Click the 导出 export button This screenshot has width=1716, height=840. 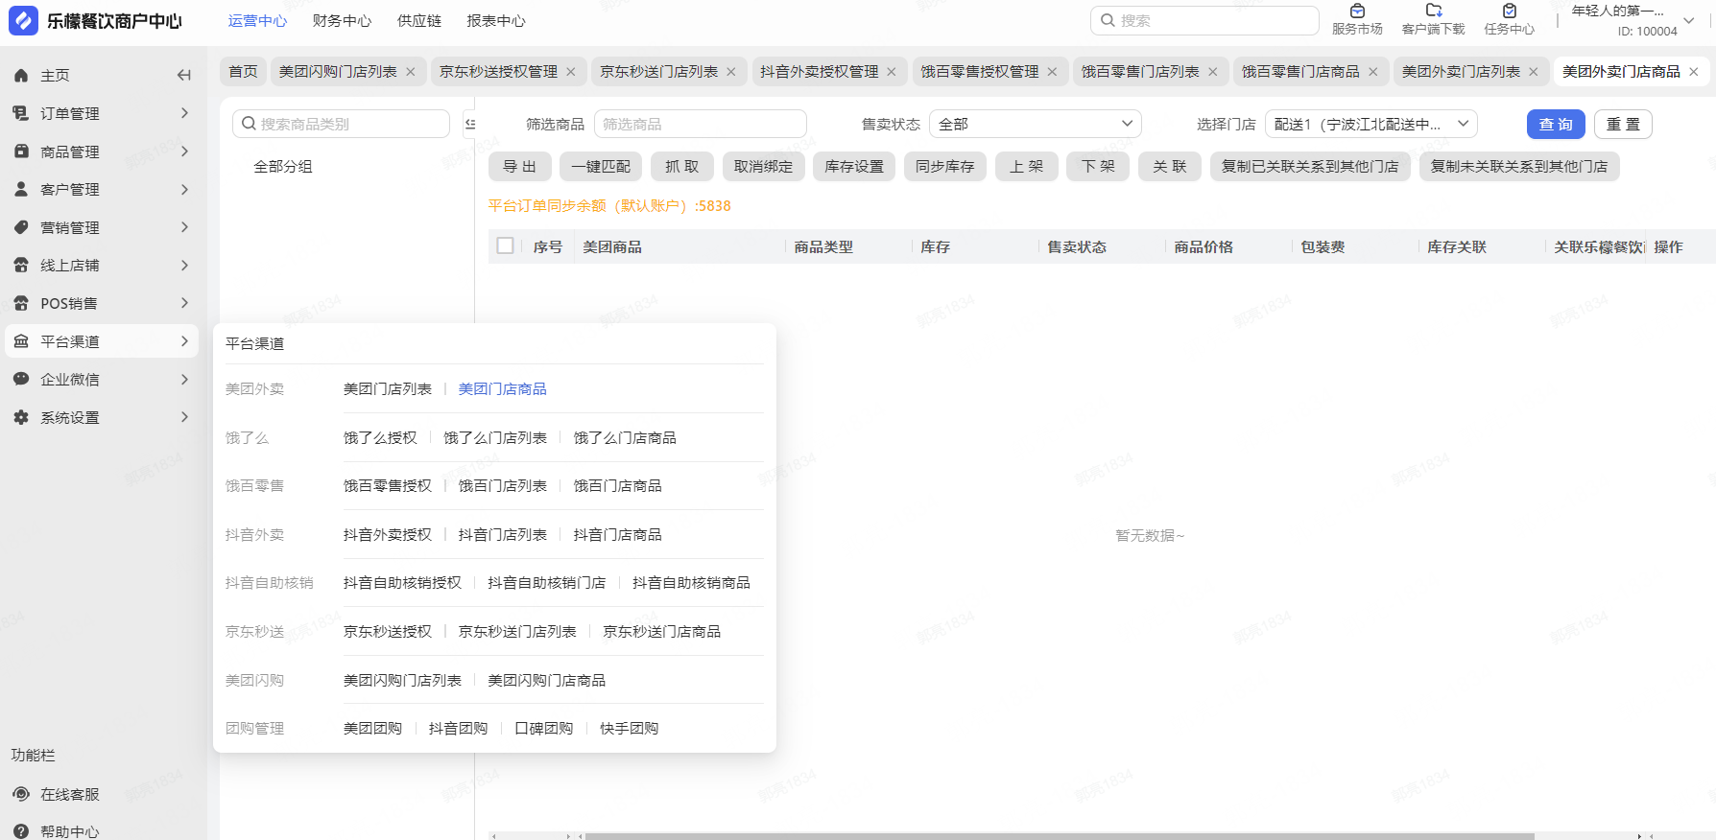520,166
